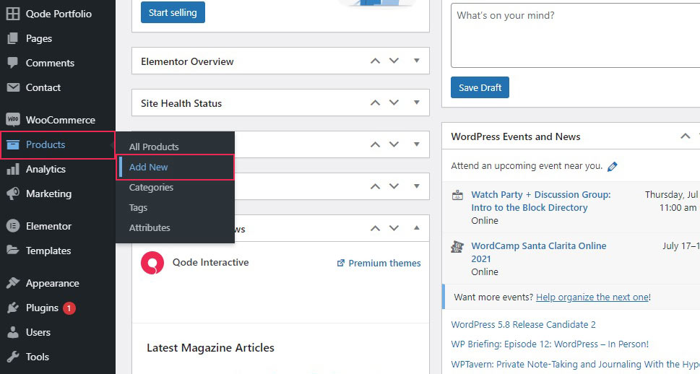The width and height of the screenshot is (700, 374).
Task: Click the Marketing megaphone icon
Action: 13,193
